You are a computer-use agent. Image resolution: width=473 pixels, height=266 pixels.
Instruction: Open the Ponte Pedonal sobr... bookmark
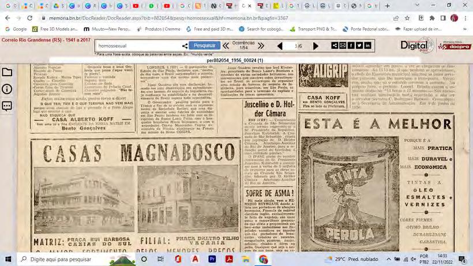pyautogui.click(x=366, y=29)
